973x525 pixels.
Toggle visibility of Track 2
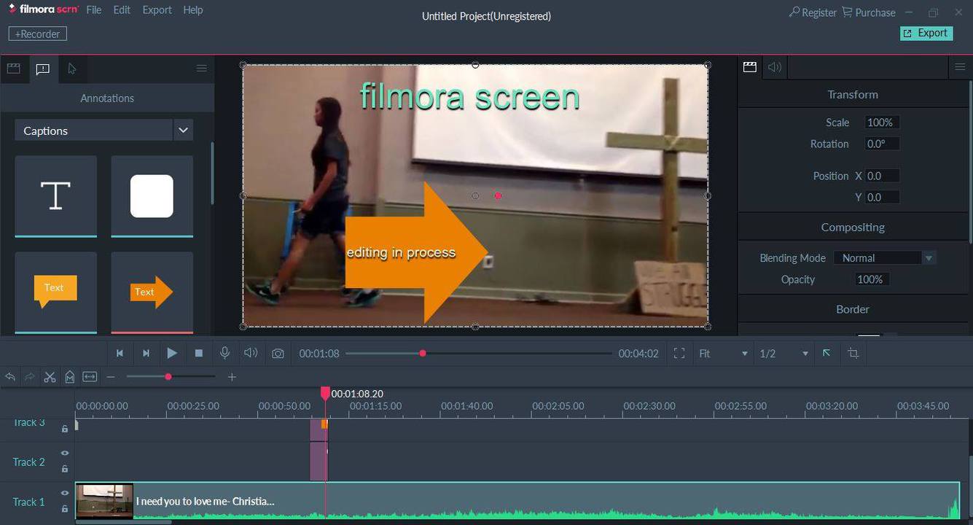click(65, 454)
